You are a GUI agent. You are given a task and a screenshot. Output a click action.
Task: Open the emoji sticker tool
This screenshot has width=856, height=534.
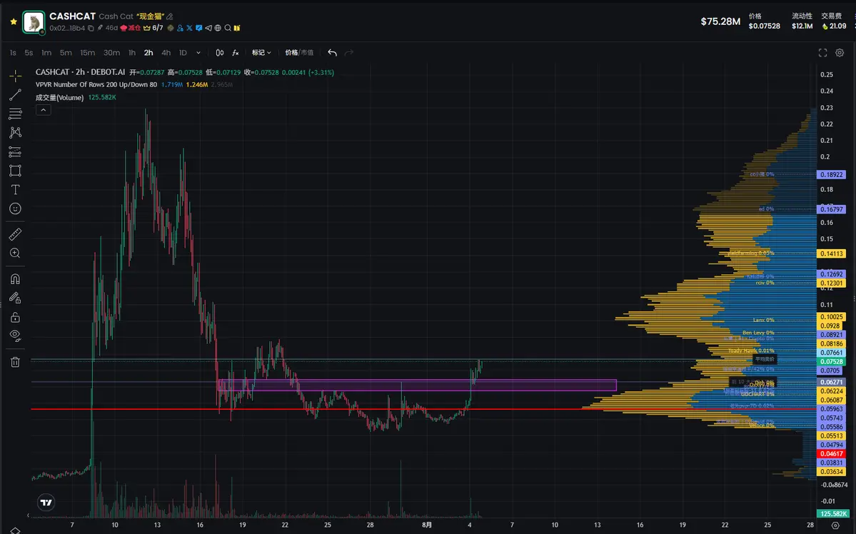click(x=15, y=208)
